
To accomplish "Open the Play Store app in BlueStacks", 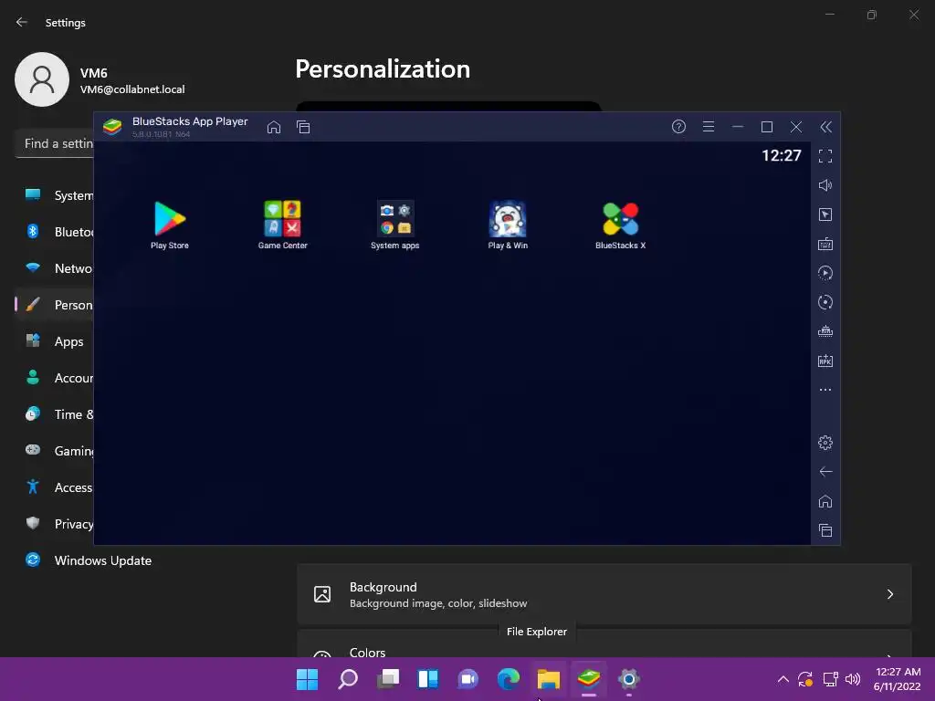I will pos(170,225).
